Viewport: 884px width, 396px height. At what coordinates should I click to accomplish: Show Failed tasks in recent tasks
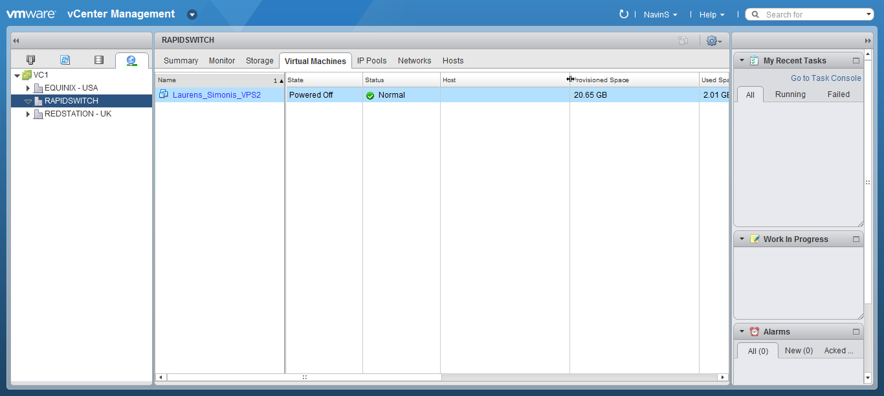[839, 94]
